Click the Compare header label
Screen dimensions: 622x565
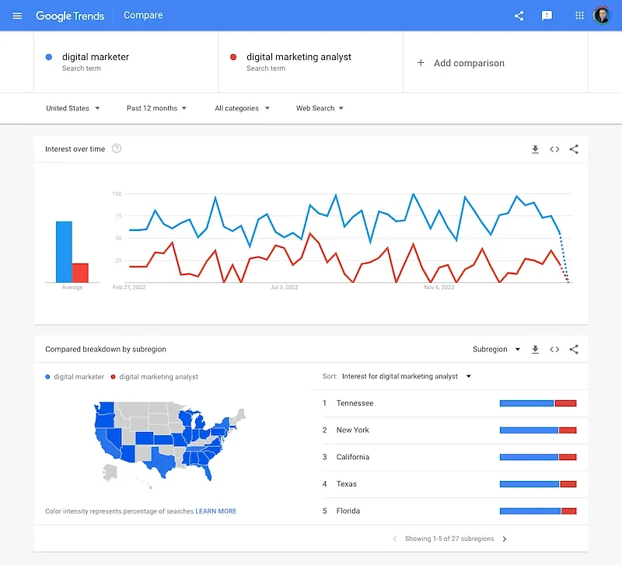click(143, 16)
